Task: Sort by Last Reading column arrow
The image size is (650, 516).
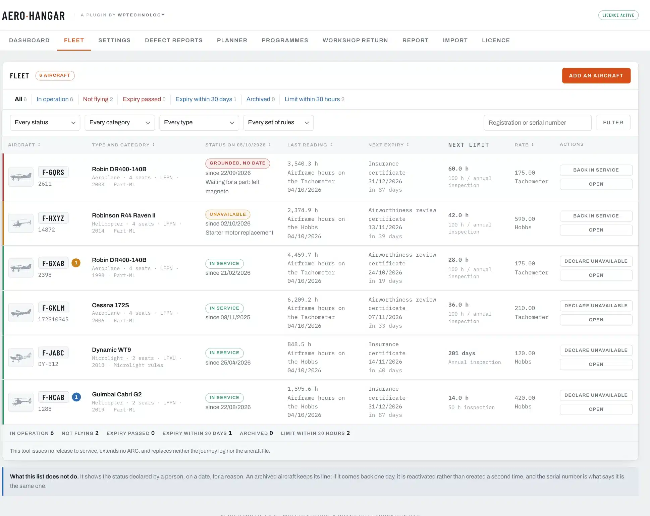Action: (x=331, y=145)
